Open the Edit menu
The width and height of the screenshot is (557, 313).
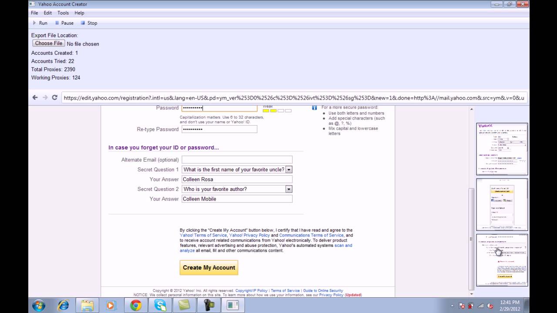(x=47, y=13)
